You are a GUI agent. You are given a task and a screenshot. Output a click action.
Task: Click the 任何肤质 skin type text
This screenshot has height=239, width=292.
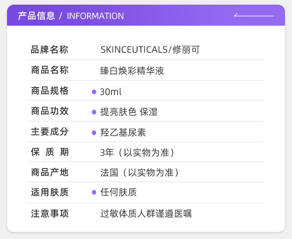[x=118, y=192]
